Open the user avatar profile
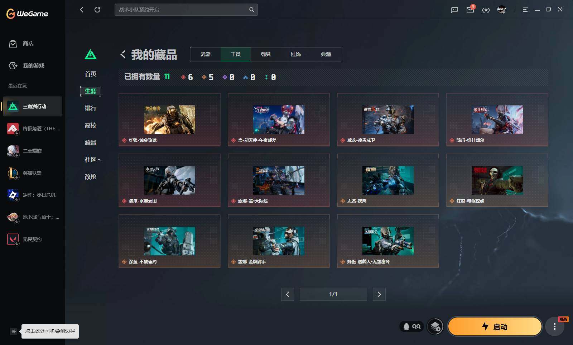The height and width of the screenshot is (345, 573). pos(502,10)
